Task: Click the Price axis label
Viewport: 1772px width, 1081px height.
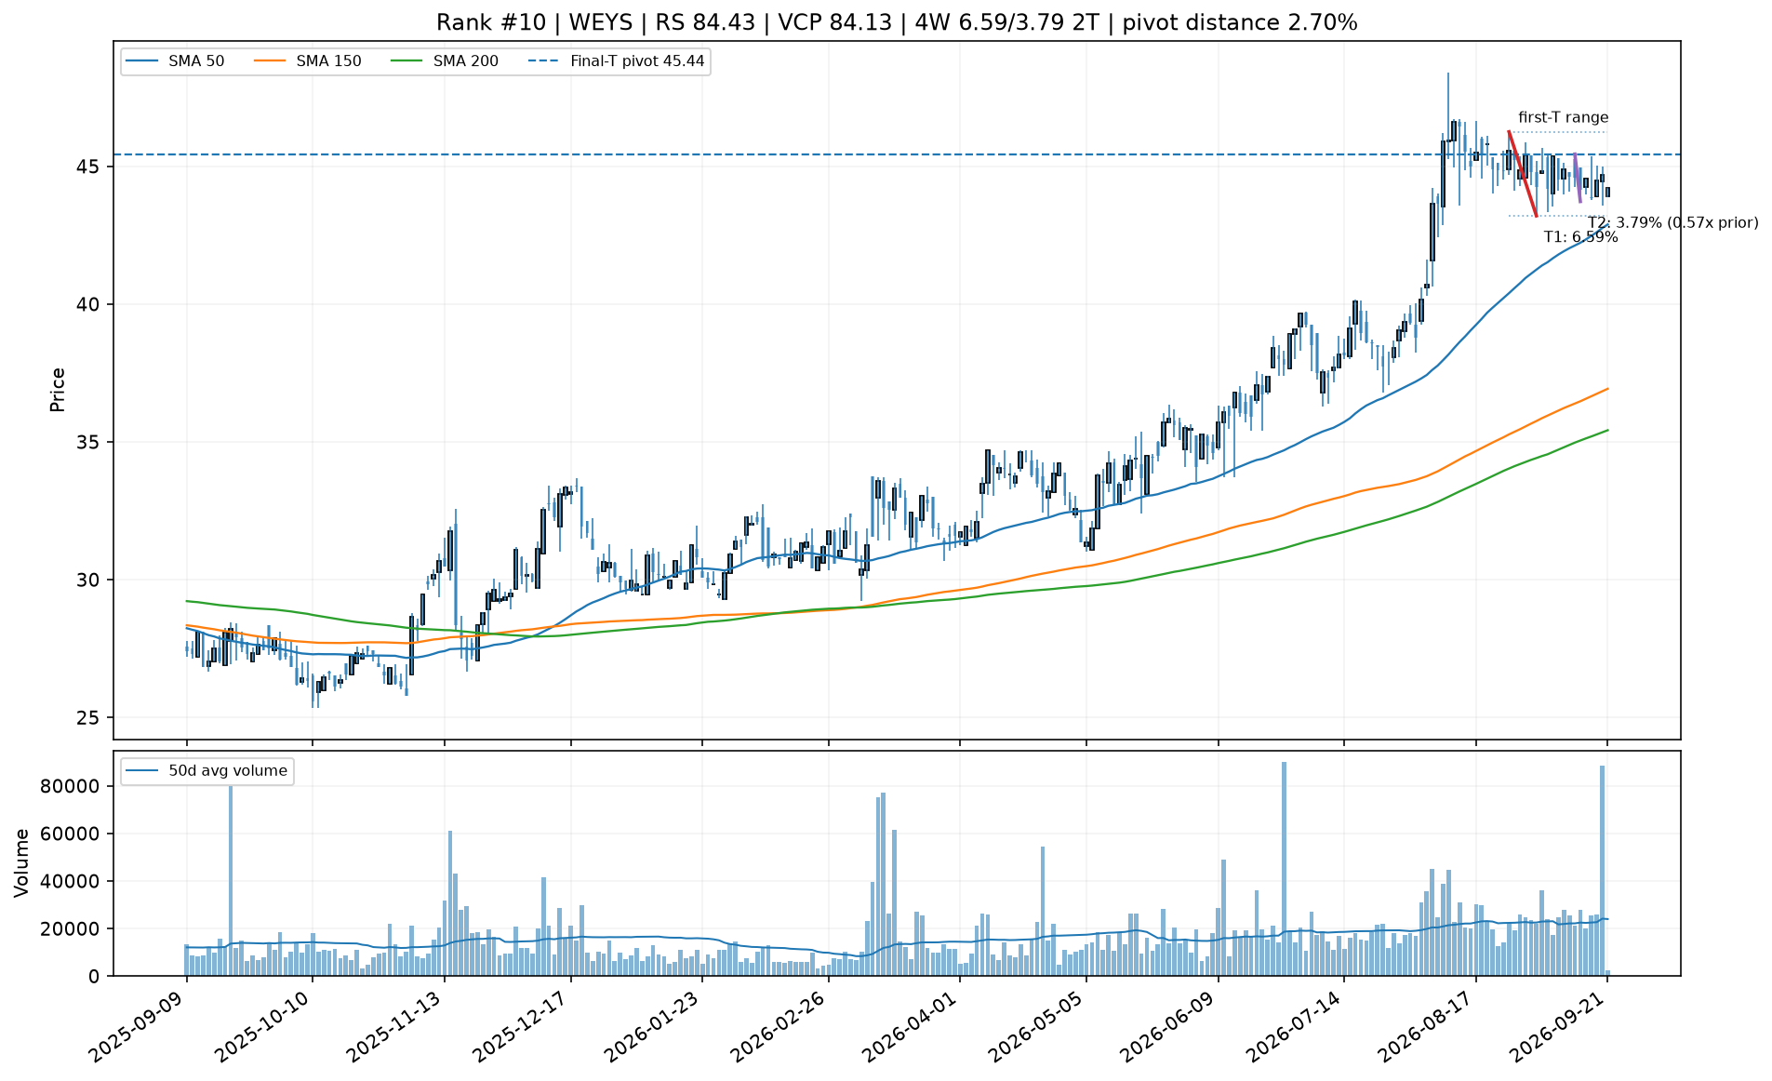Action: [x=58, y=390]
